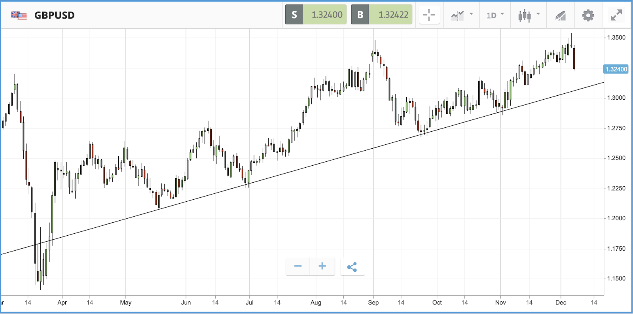Click the Aug date axis label
The width and height of the screenshot is (633, 314).
316,303
